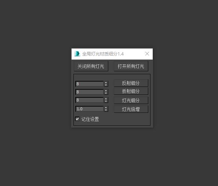Image resolution: width=218 pixels, height=186 pixels.
Task: Click 关闭所有灯光 button
Action: pyautogui.click(x=91, y=66)
